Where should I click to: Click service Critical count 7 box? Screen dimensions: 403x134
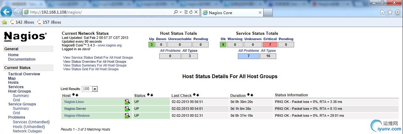coord(270,45)
